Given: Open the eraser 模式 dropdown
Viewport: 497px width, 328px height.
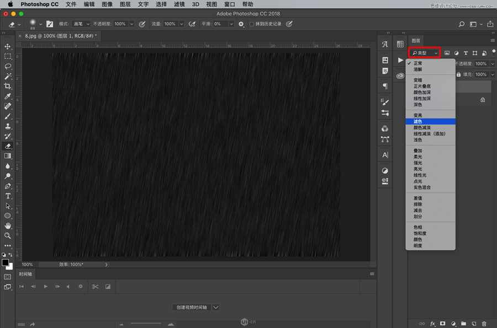Looking at the screenshot, I should coord(81,24).
